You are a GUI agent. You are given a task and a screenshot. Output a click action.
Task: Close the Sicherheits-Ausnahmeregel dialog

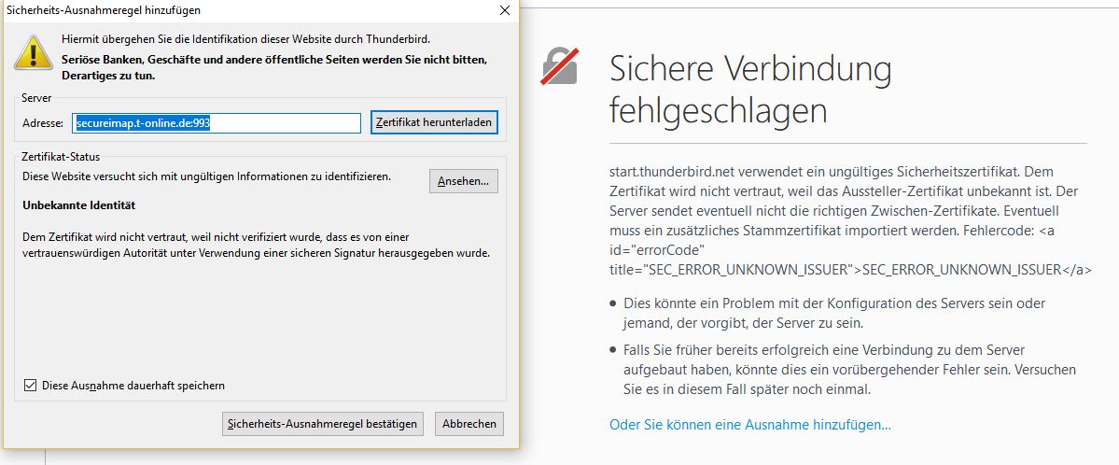505,10
